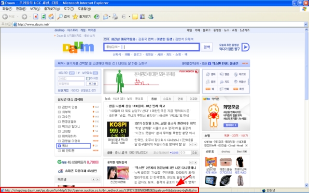Toggle the IP 보안접속 ON switch
Viewport: 309px width, 193px height.
pyautogui.click(x=96, y=73)
